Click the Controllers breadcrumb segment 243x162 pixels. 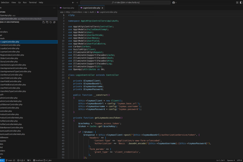77,12
